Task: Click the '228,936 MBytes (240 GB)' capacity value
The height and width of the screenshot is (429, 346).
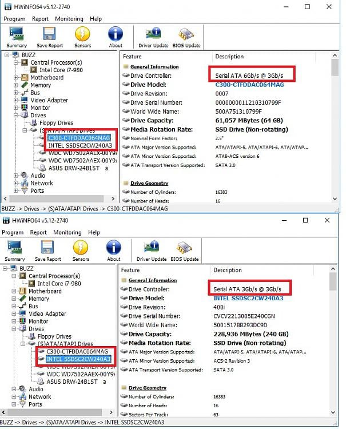Action: tap(251, 334)
